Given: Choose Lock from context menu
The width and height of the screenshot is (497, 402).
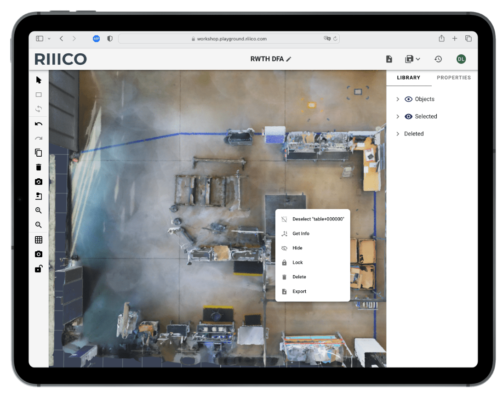Looking at the screenshot, I should tap(313, 263).
